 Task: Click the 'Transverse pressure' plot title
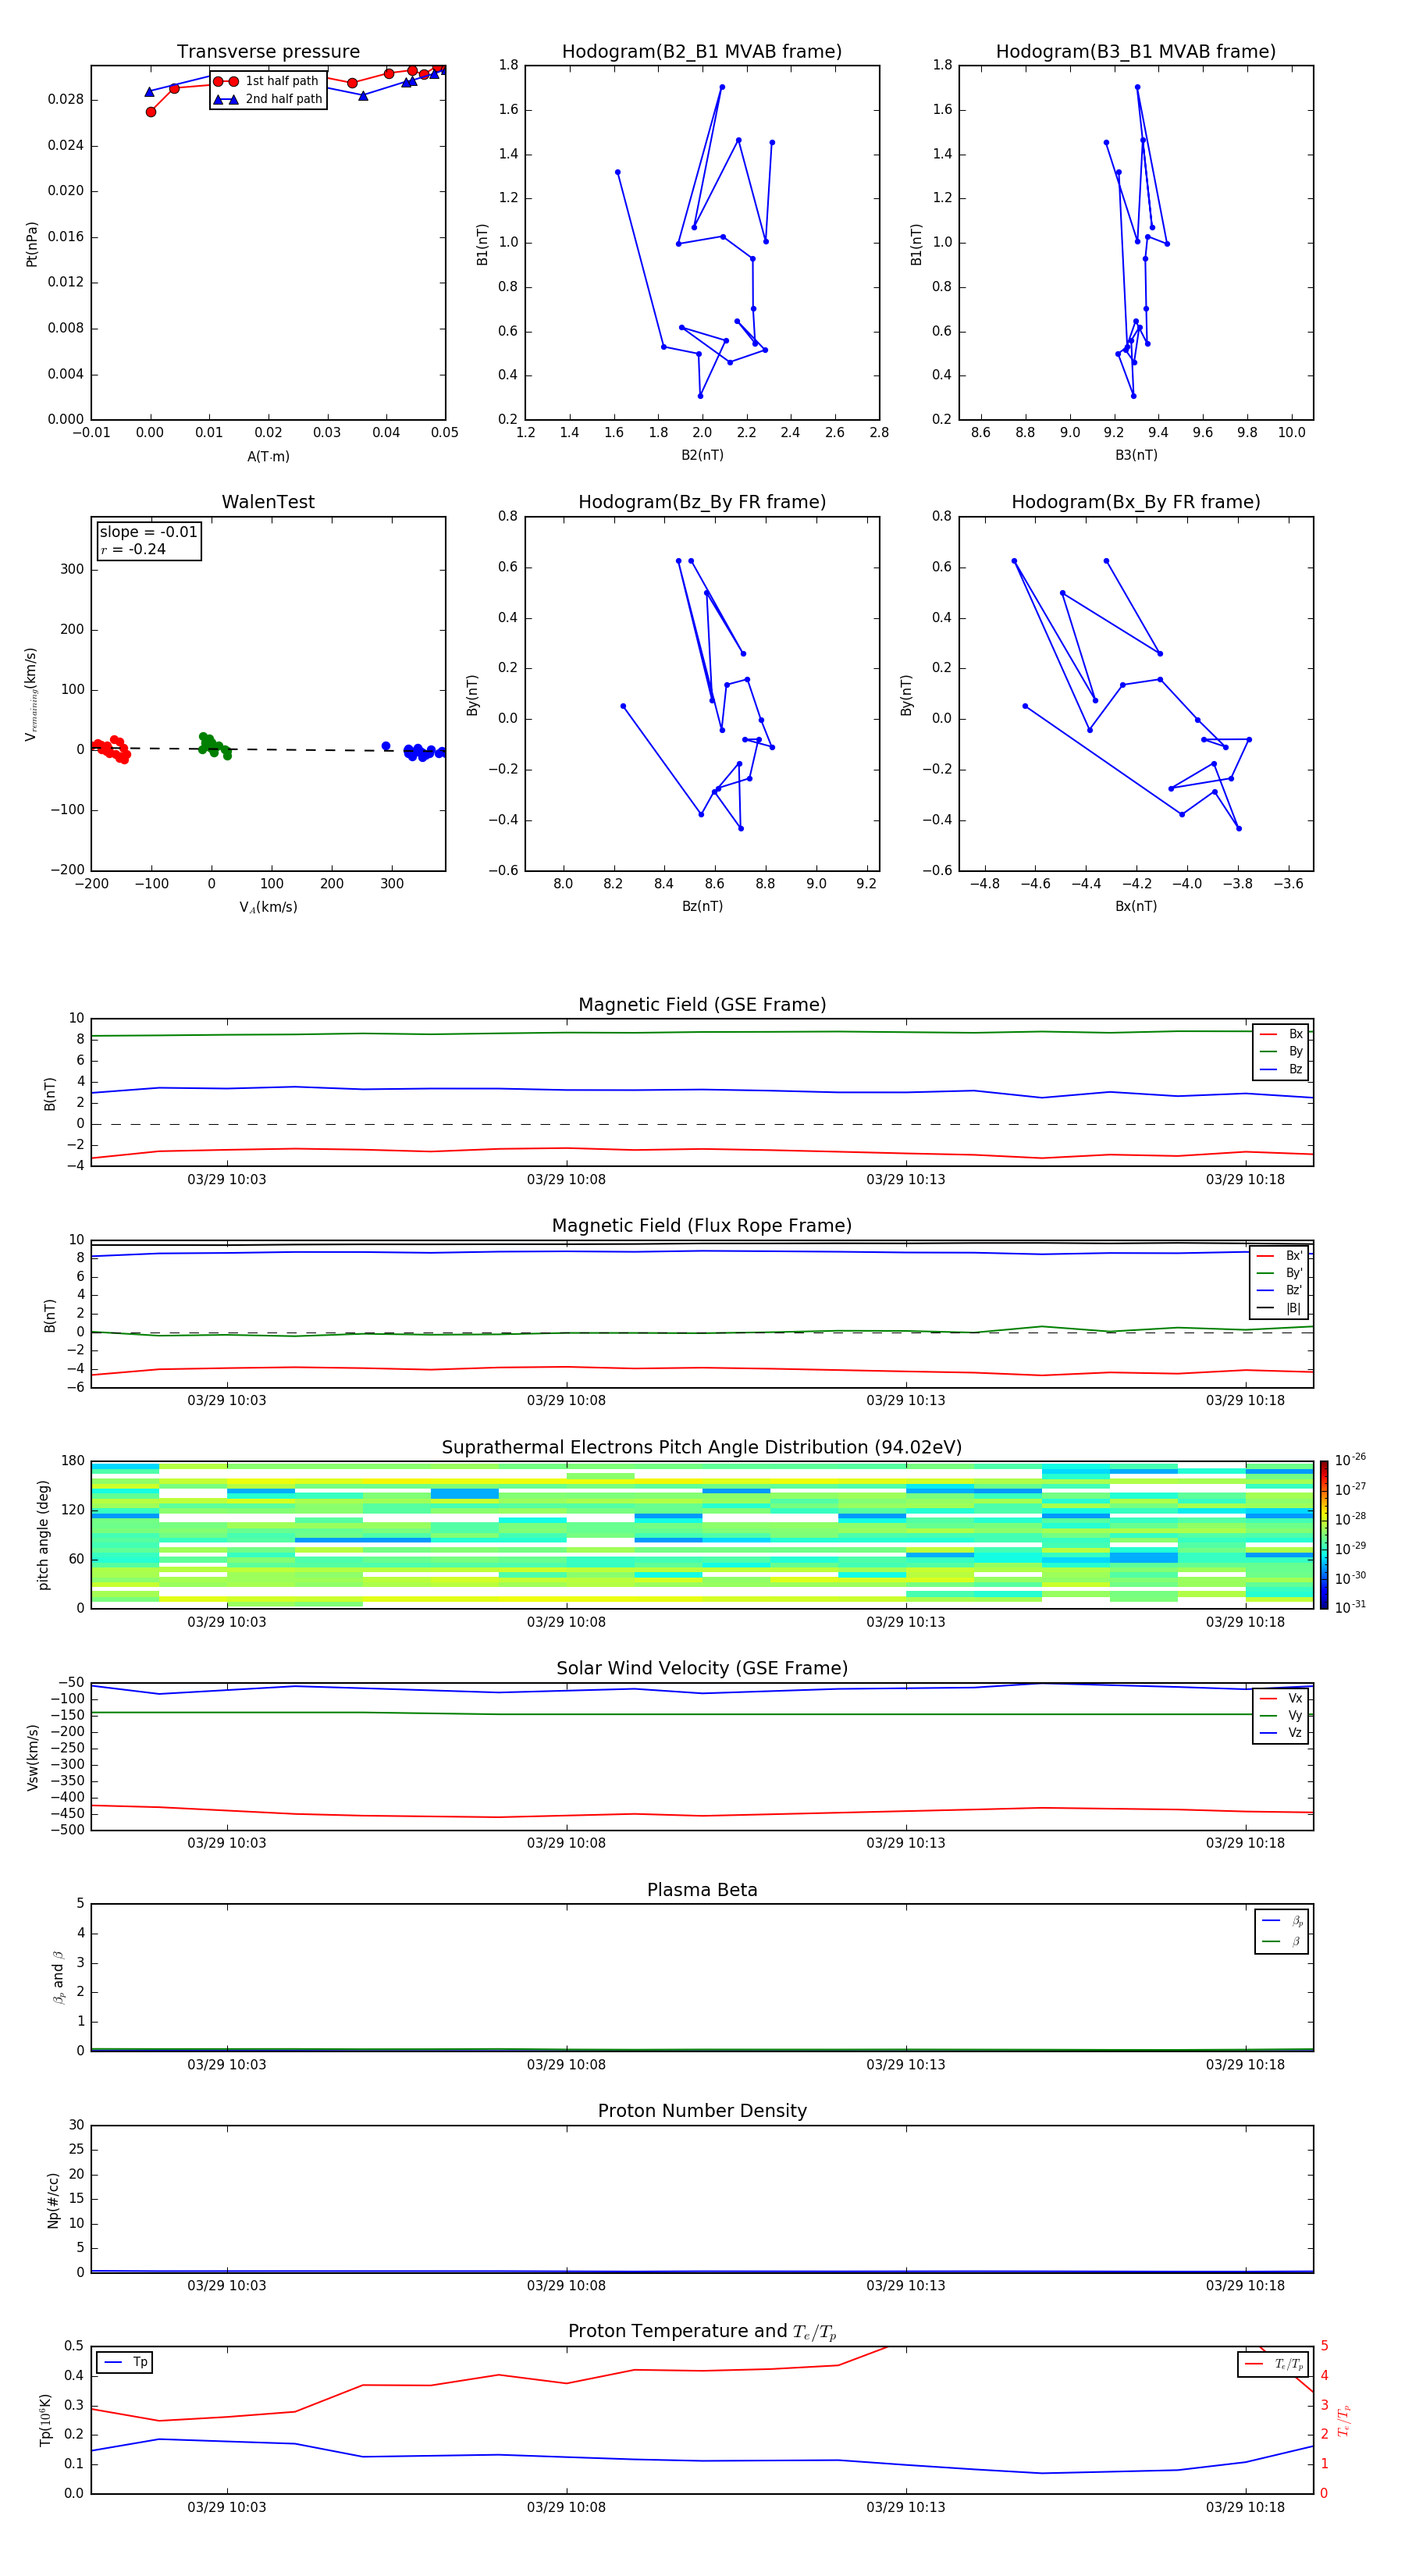pos(268,51)
